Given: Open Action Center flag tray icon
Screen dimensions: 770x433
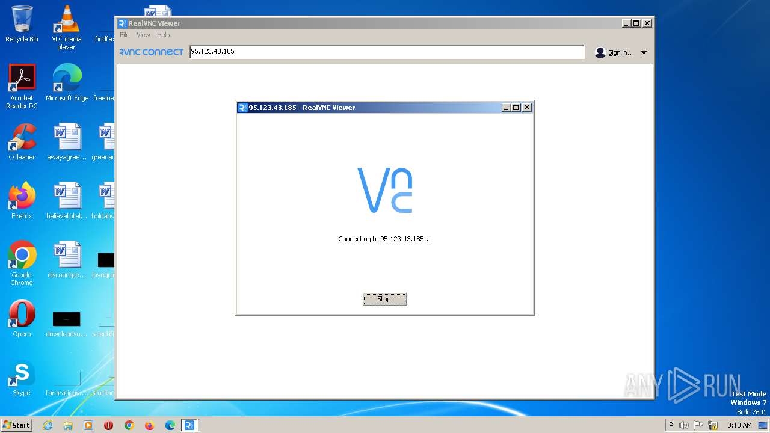Looking at the screenshot, I should [699, 425].
